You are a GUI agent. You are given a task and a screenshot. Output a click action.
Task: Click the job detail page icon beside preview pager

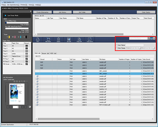click(x=30, y=107)
